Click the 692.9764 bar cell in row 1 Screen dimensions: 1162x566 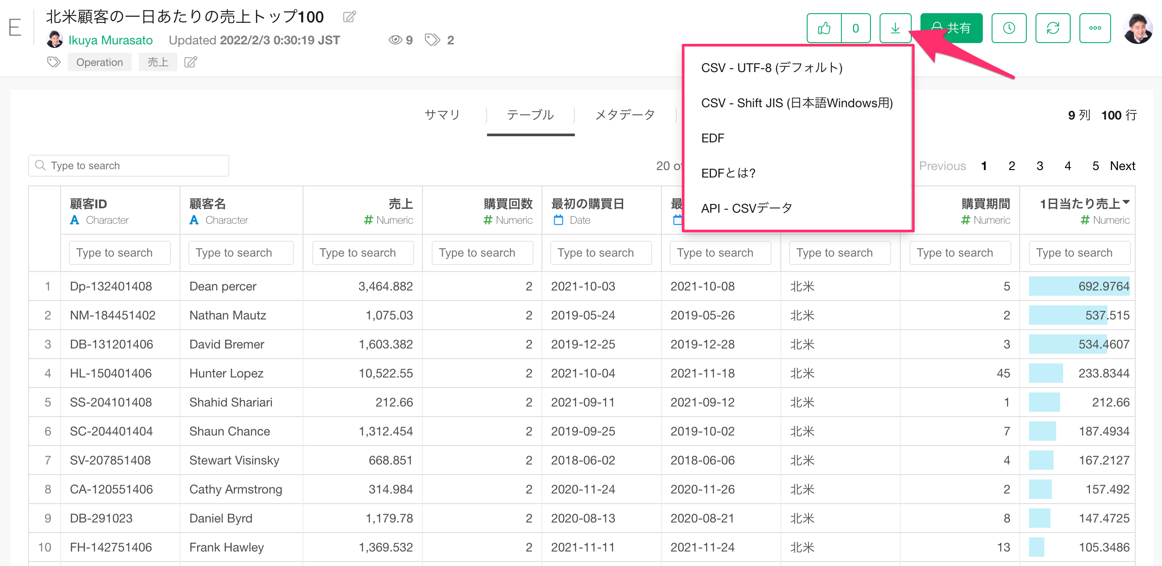point(1079,286)
